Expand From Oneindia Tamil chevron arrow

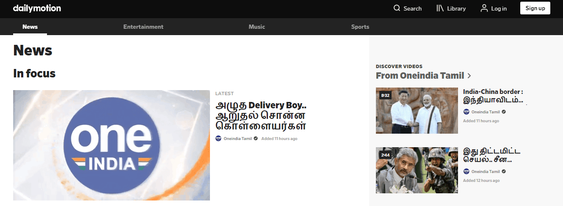click(469, 76)
